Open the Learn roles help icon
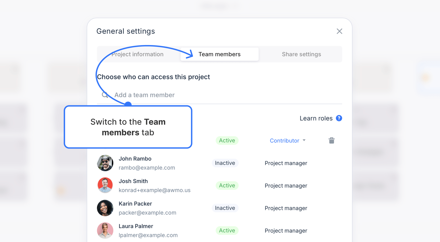Screen dimensions: 440x242 [x=339, y=118]
